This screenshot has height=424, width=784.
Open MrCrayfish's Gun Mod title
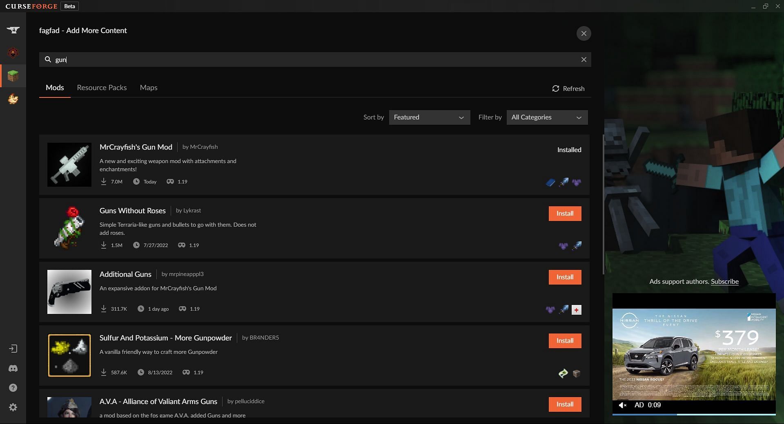(x=136, y=147)
